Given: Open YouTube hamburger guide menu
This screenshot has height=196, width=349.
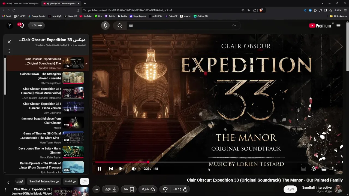Looking at the screenshot, I should click(338, 26).
